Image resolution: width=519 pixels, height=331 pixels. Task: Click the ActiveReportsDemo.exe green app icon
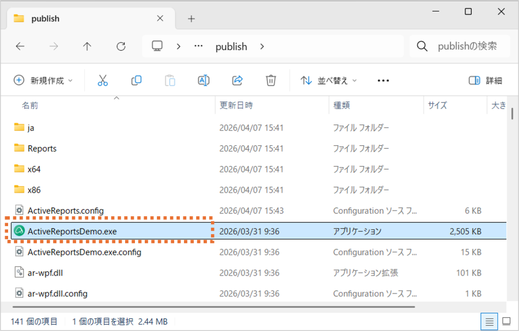tap(20, 231)
